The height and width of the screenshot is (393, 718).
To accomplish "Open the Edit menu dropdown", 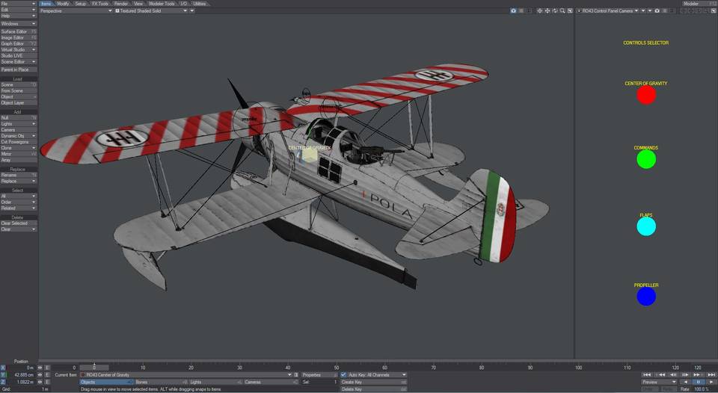I will click(x=18, y=10).
